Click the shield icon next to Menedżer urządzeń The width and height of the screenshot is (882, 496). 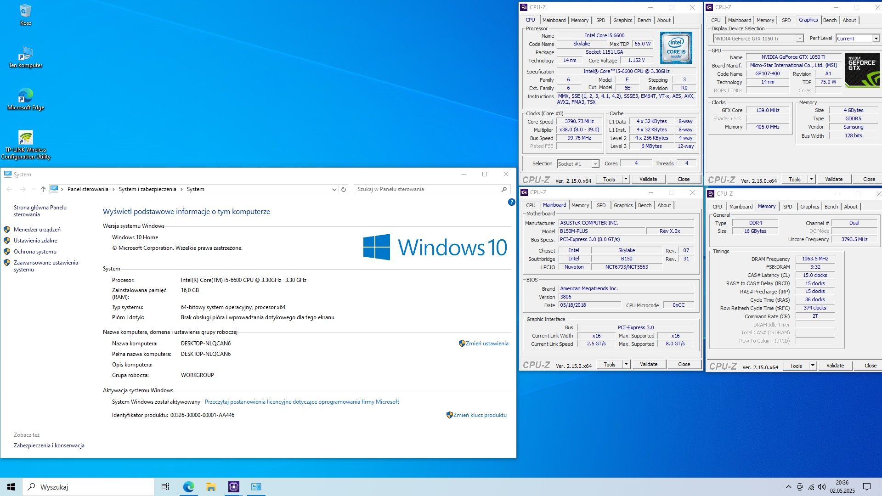point(7,229)
